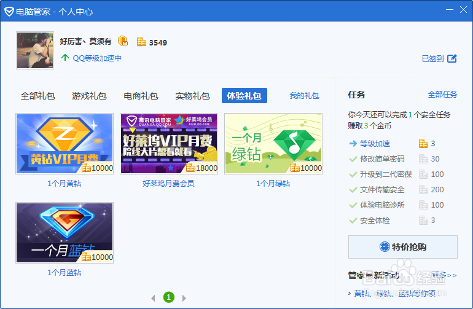The width and height of the screenshot is (473, 309).
Task: Open the 好莱坞VIP月费 gift image
Action: click(169, 144)
